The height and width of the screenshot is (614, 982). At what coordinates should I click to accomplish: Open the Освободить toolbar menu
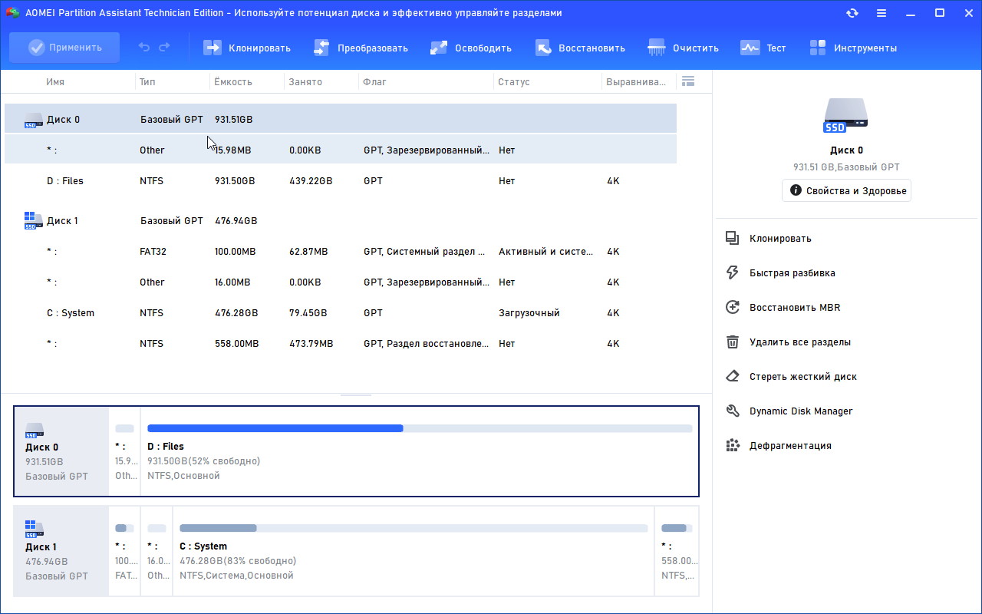[471, 48]
